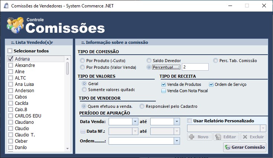Choose the Saldo Devedor radio option

point(149,61)
